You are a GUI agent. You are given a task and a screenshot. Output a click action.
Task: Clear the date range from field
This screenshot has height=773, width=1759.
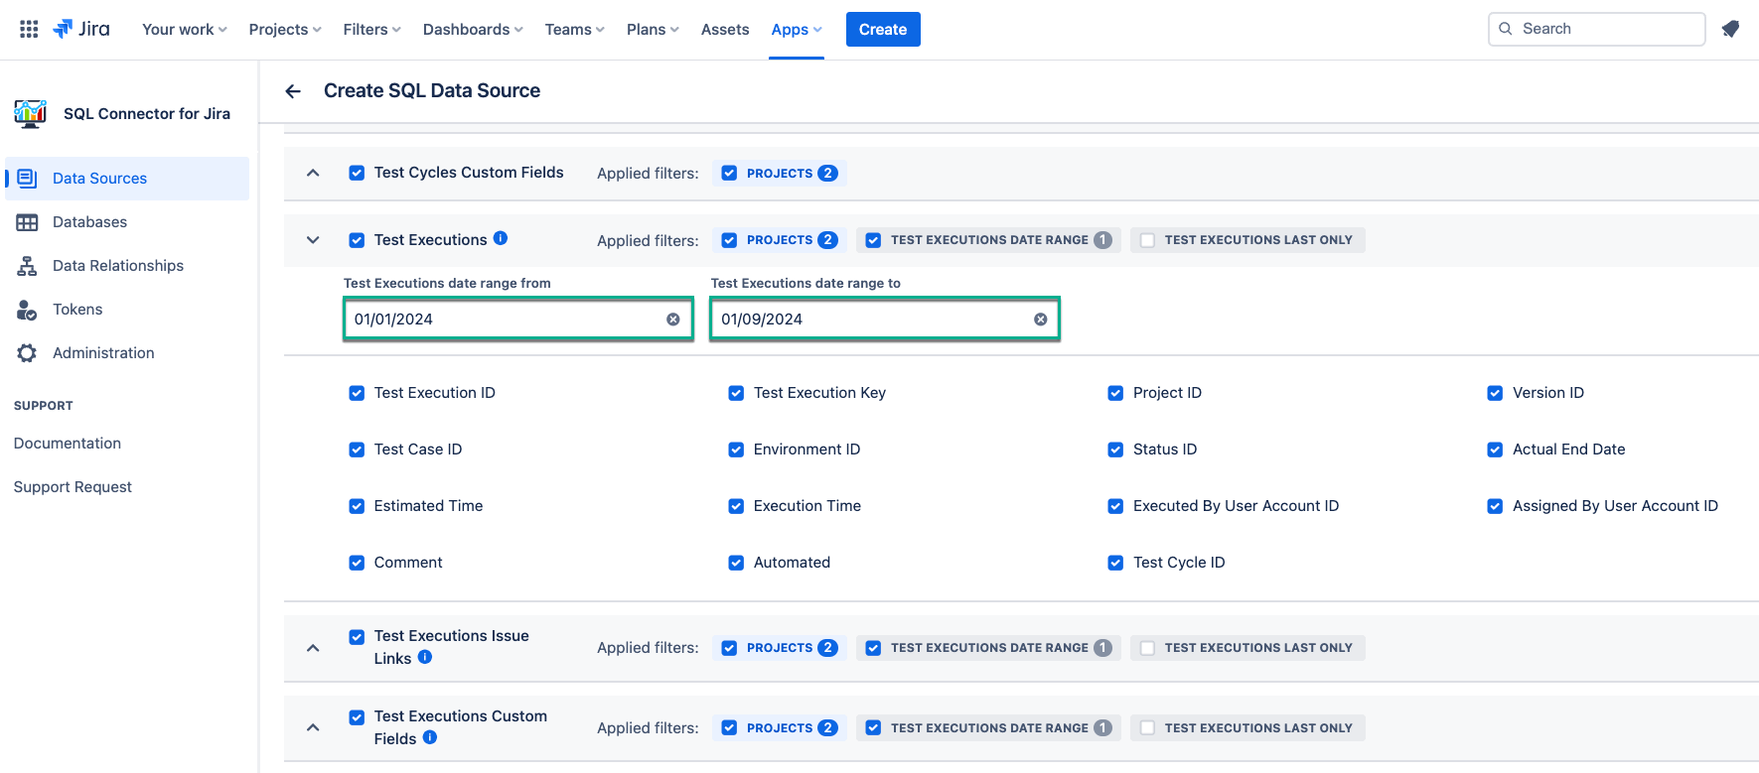(673, 320)
